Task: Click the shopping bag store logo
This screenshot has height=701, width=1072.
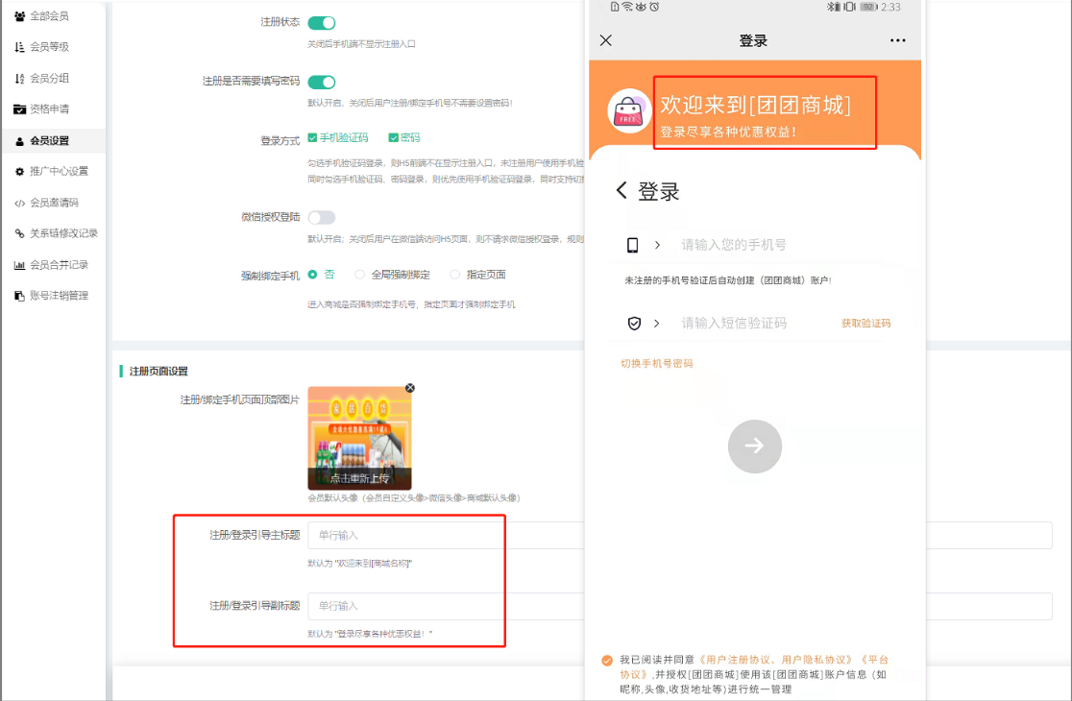Action: 631,110
